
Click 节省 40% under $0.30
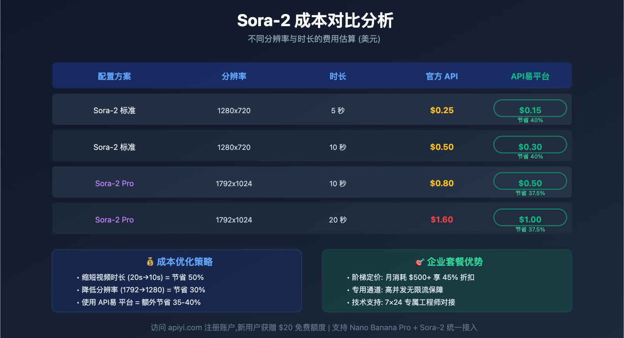pyautogui.click(x=530, y=157)
